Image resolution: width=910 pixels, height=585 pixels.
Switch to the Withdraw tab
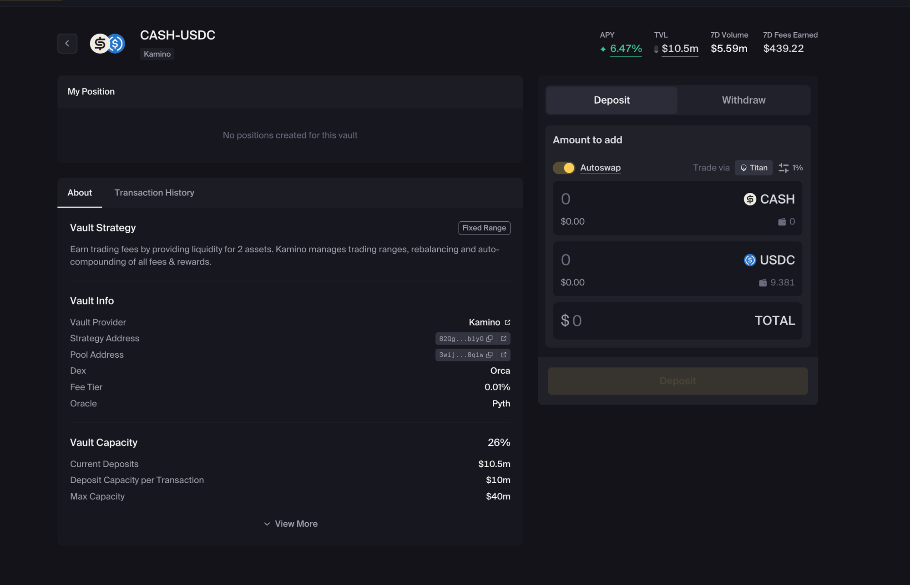(743, 100)
